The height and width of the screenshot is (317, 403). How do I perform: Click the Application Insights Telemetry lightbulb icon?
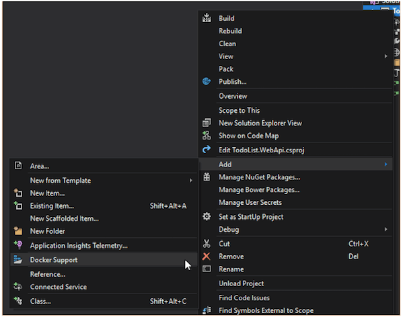18,245
